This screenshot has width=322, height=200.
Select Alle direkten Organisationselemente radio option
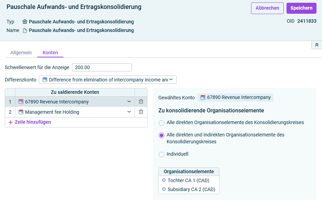(162, 123)
